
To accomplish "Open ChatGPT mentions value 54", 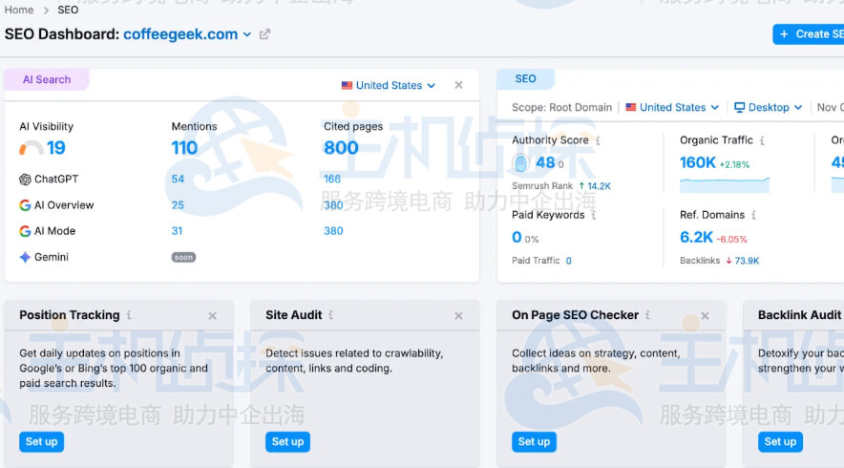I will (x=178, y=179).
